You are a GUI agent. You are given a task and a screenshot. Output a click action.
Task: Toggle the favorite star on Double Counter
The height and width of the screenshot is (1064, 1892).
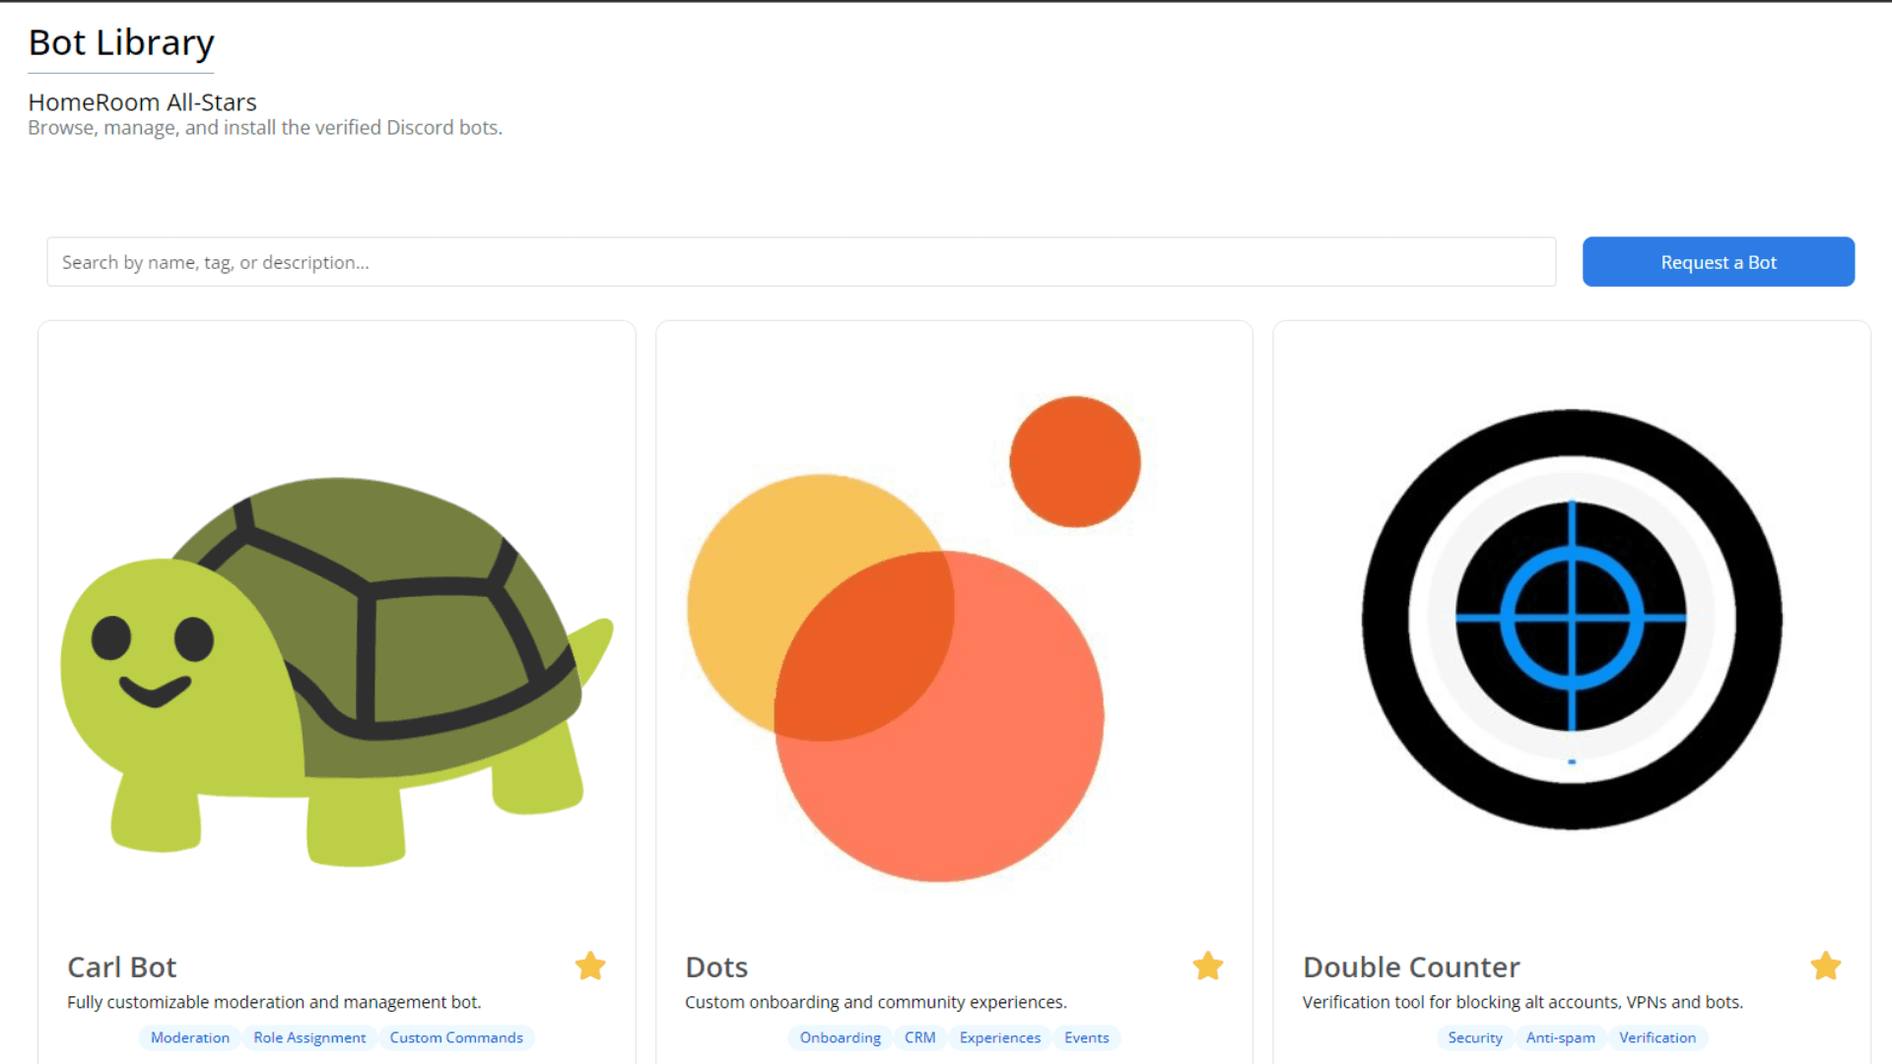[1826, 965]
